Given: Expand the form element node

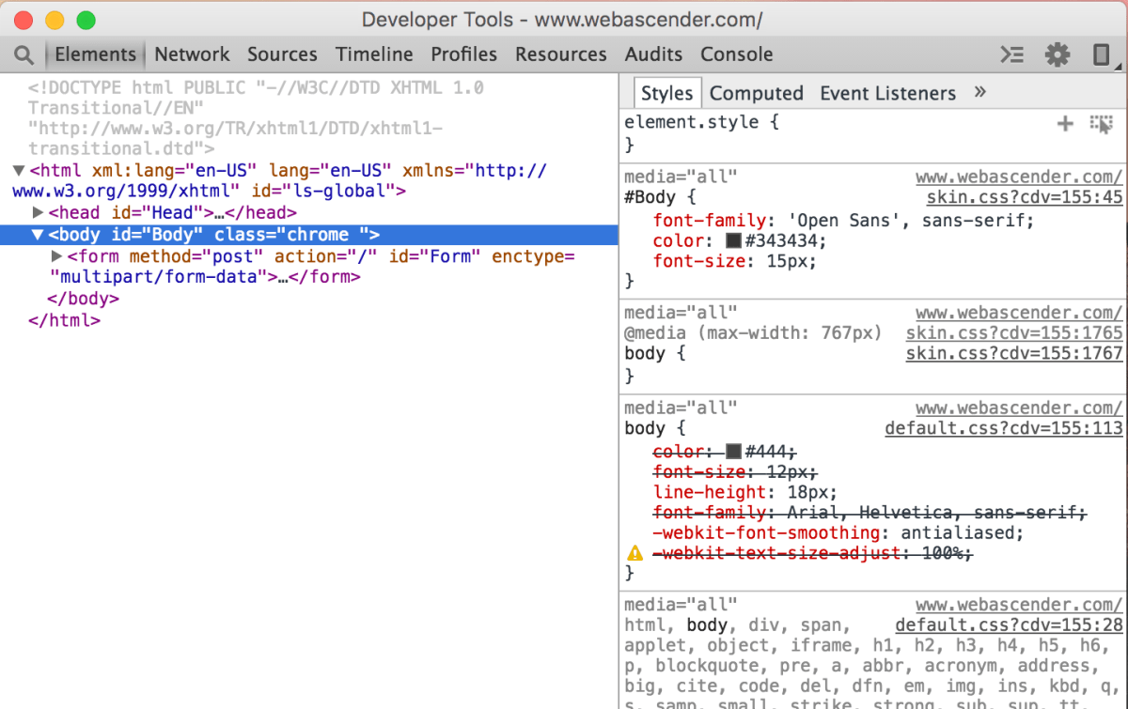Looking at the screenshot, I should point(56,255).
